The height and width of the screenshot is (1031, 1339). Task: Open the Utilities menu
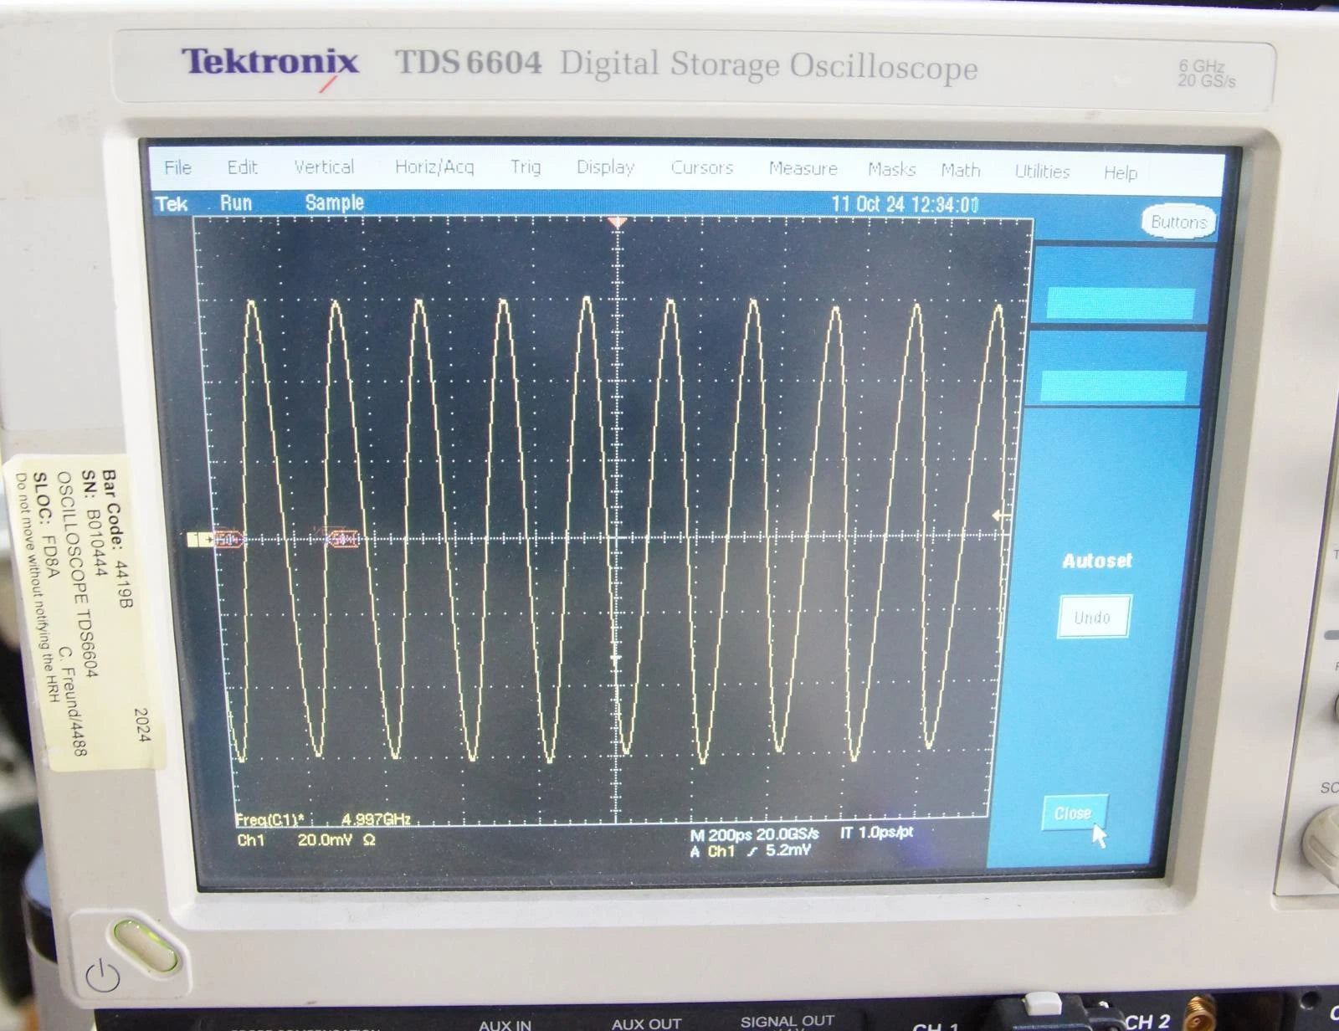tap(1042, 172)
